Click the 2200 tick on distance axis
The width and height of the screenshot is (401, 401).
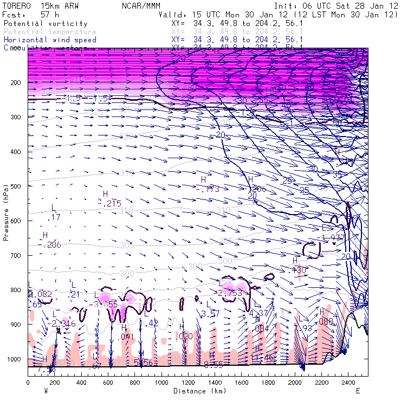click(322, 383)
